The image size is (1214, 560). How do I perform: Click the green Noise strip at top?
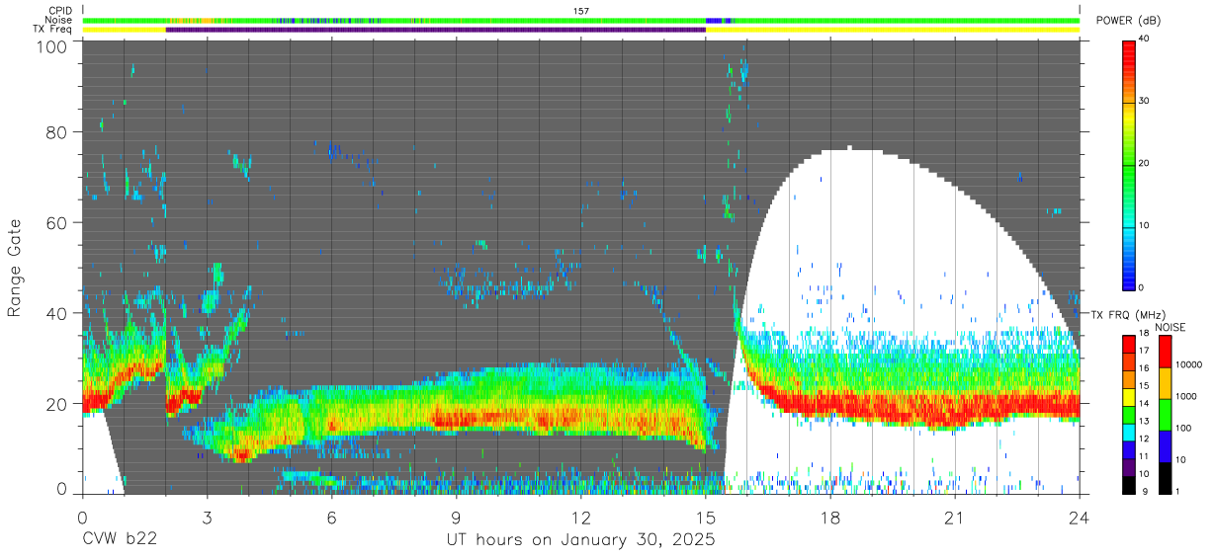pyautogui.click(x=581, y=20)
